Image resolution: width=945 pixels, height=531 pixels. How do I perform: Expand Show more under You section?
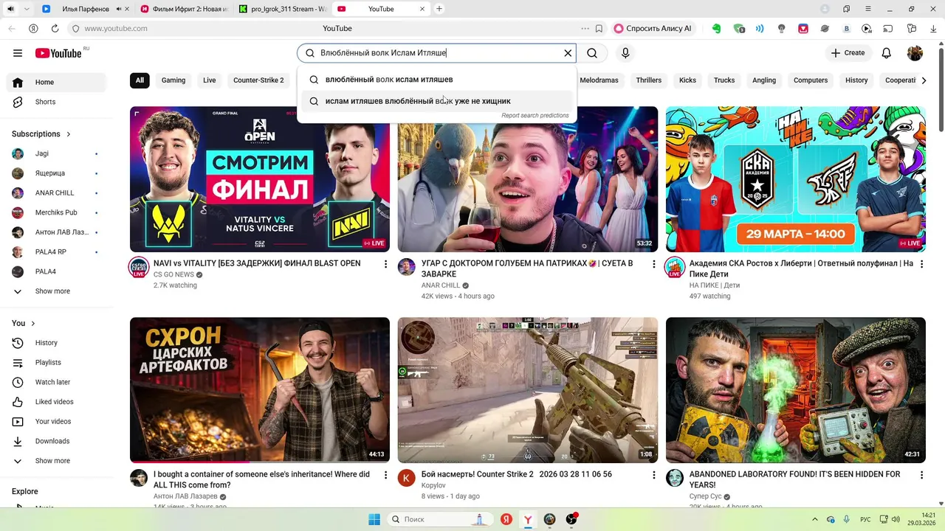56,461
